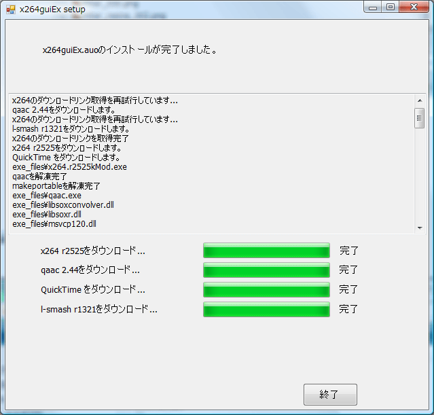Click the log scrollbar down arrow
Image resolution: width=434 pixels, height=415 pixels.
click(420, 228)
